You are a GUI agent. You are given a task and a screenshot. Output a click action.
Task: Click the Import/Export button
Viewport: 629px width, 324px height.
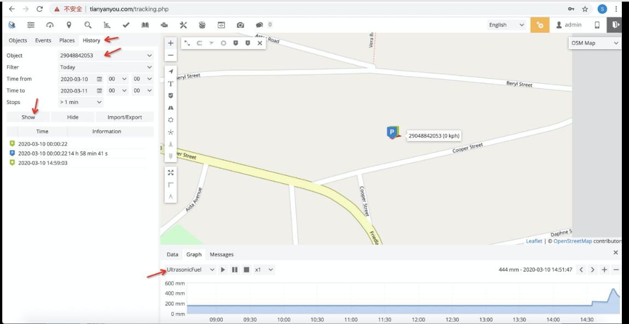(x=124, y=117)
